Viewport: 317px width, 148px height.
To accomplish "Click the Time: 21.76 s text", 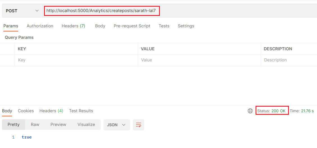I will pyautogui.click(x=302, y=111).
